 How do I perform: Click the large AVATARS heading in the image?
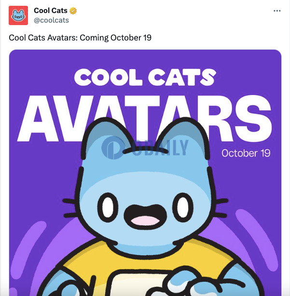(x=145, y=119)
